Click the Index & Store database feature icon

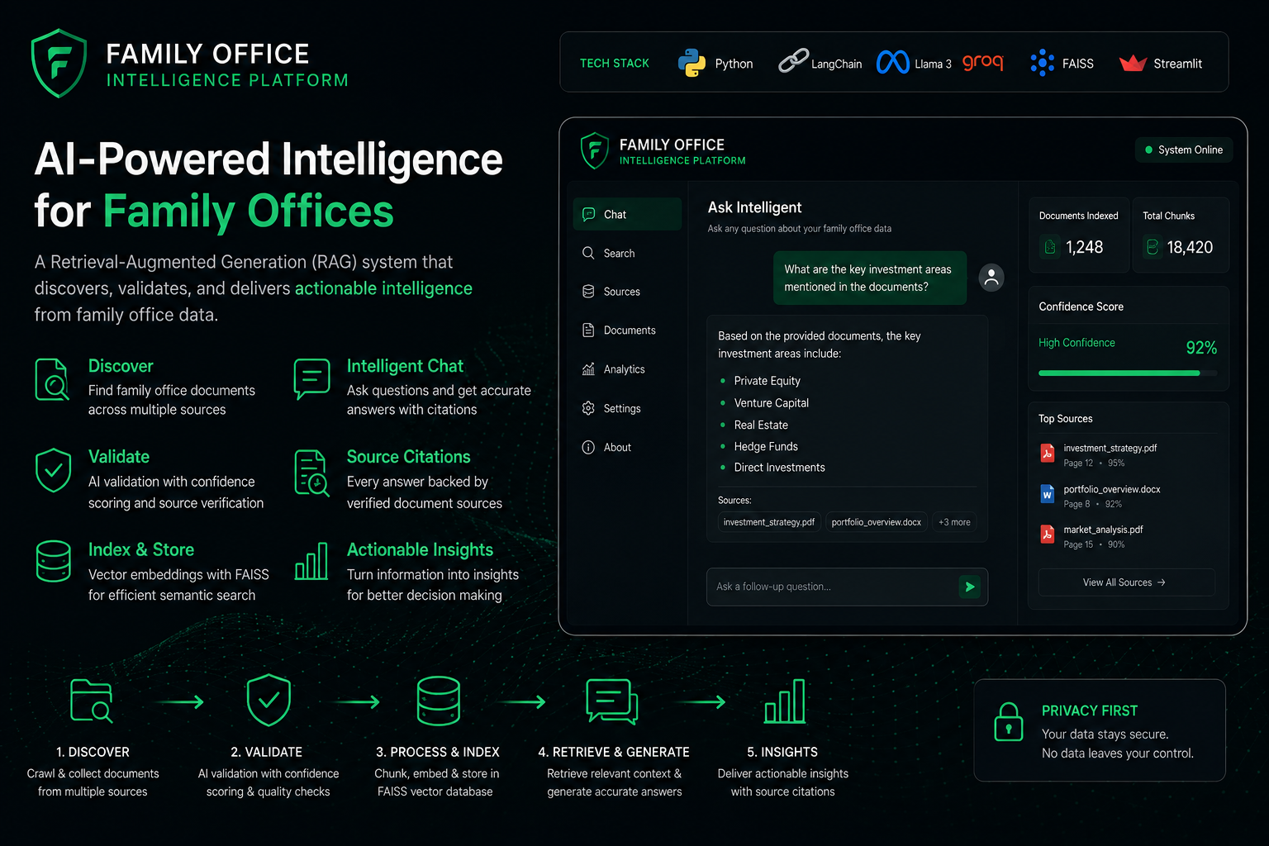point(53,561)
